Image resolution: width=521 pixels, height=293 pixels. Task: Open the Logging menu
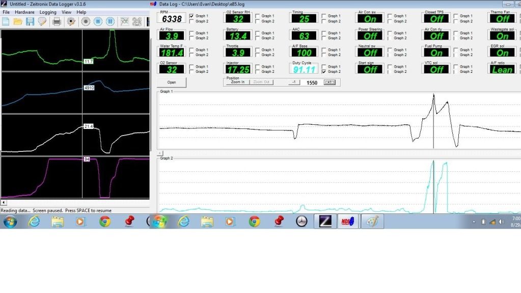[x=48, y=12]
